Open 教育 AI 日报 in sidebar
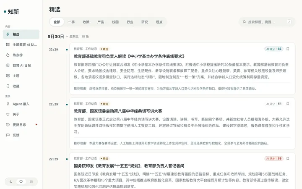Image resolution: width=302 pixels, height=189 pixels. pos(21,66)
